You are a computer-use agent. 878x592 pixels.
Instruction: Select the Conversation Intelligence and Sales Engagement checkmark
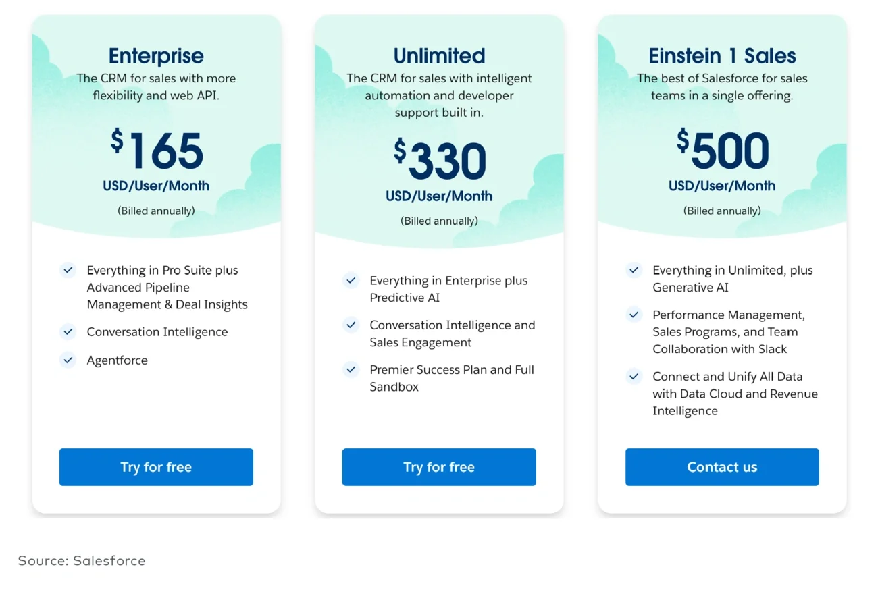(351, 325)
